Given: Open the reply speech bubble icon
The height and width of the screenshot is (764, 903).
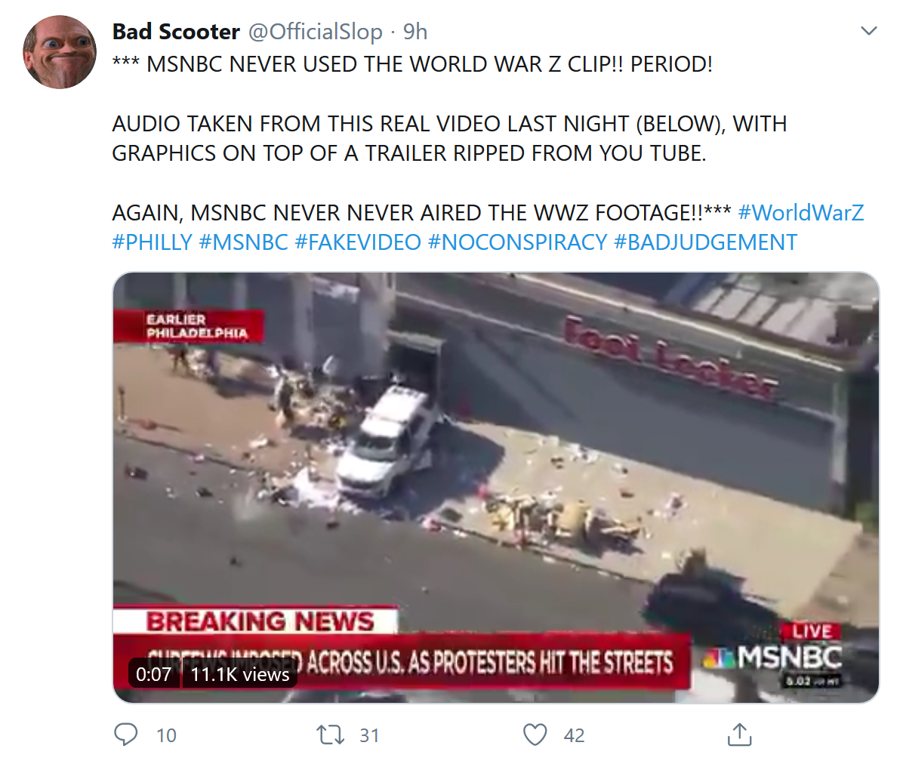Looking at the screenshot, I should [125, 735].
